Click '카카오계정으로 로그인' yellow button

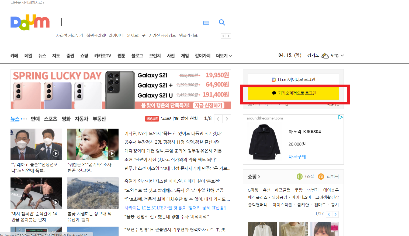point(293,93)
